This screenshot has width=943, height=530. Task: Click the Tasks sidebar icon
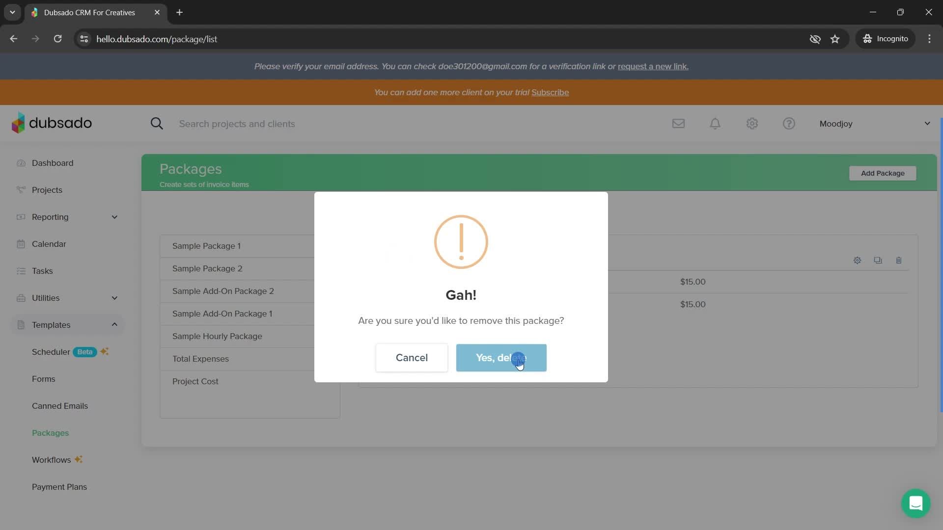click(x=21, y=271)
